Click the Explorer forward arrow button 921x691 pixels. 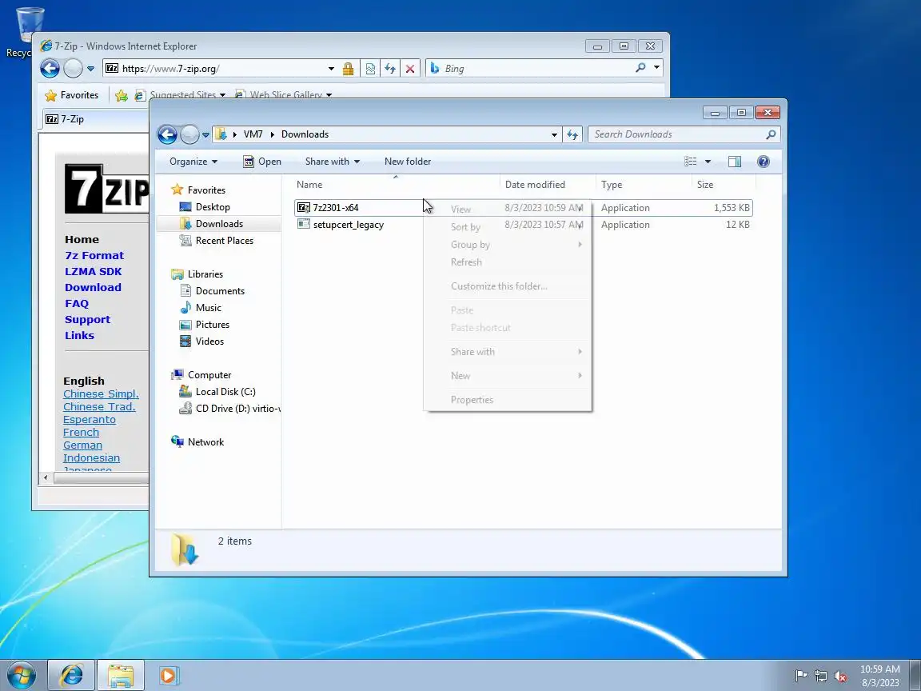pos(189,134)
